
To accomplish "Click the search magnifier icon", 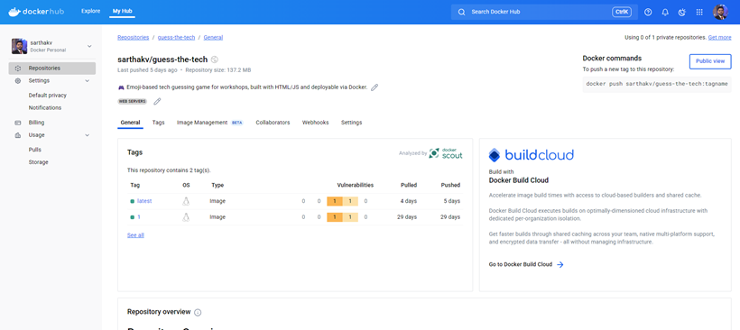I will (x=461, y=13).
